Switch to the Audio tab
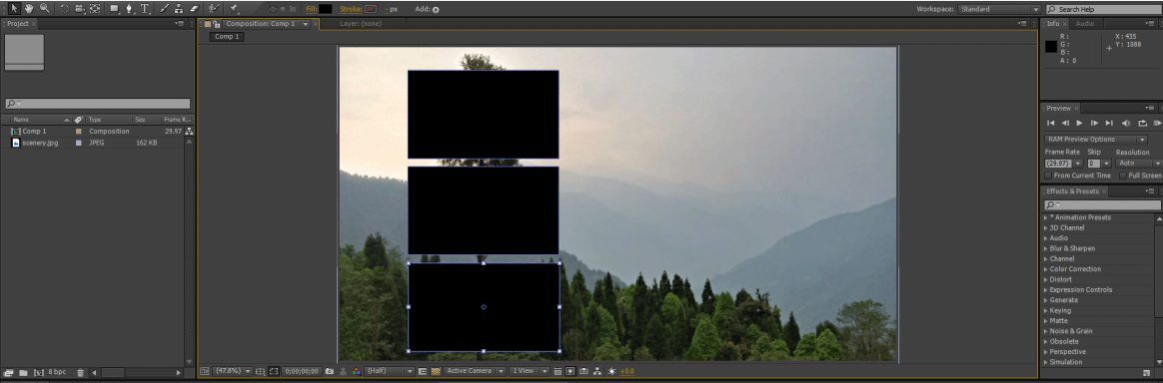Viewport: 1163px width, 383px height. pos(1085,24)
